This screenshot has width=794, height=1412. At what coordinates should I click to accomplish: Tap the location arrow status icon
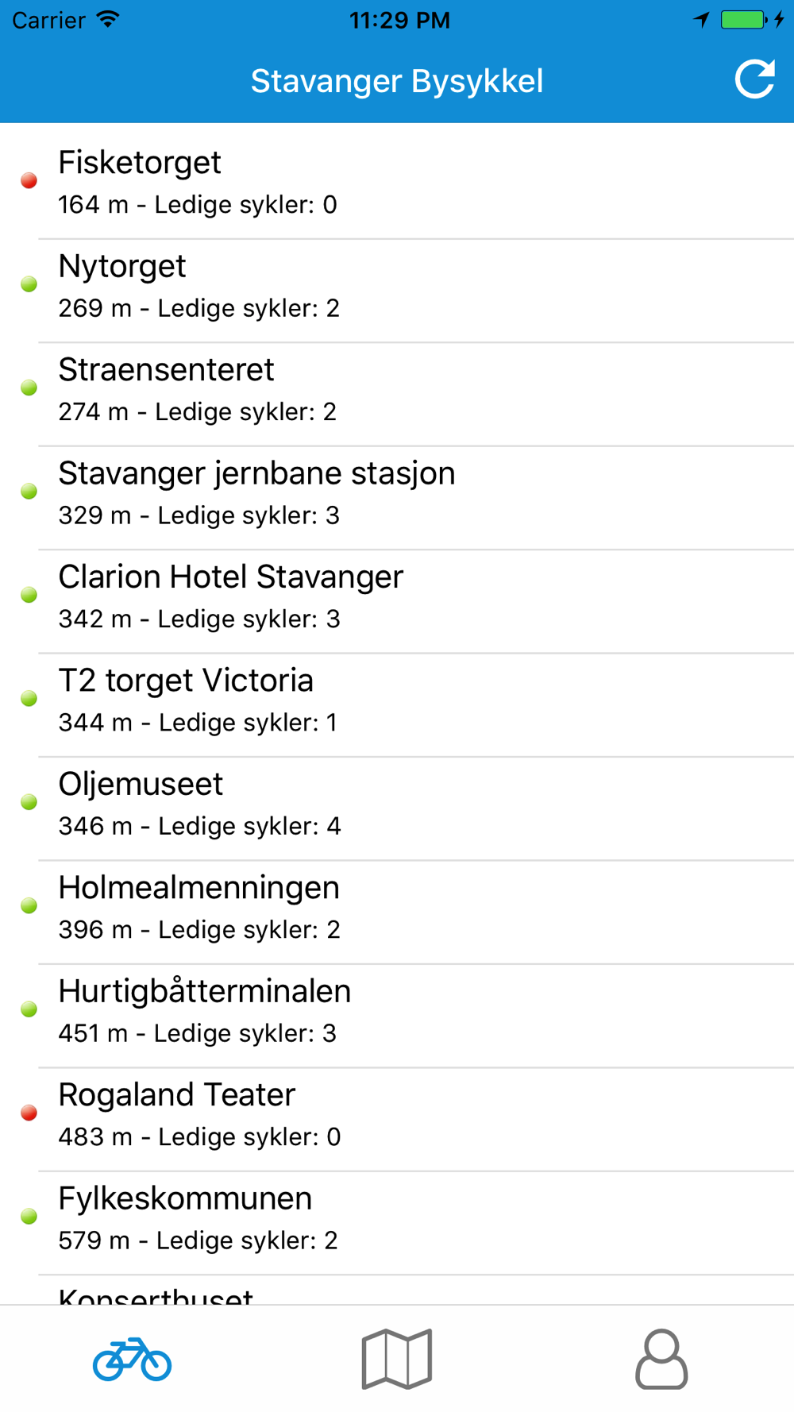tap(701, 20)
